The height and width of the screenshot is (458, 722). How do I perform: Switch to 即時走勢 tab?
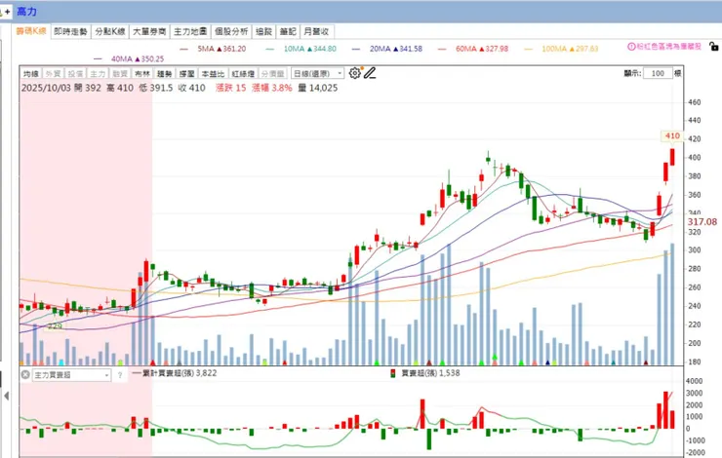pyautogui.click(x=70, y=31)
